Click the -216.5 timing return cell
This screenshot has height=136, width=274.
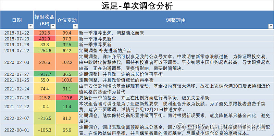coord(45,118)
